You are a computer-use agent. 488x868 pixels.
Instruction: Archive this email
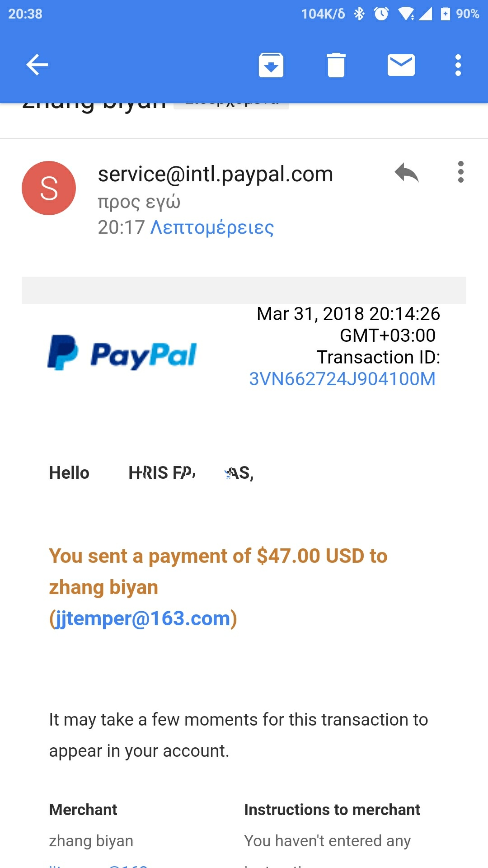pos(271,65)
